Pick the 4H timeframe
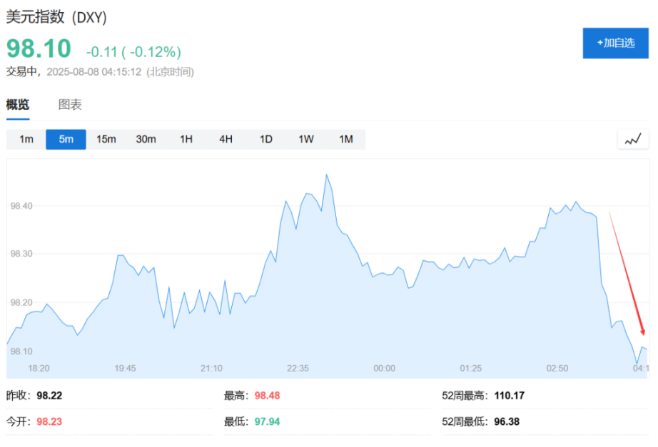 point(226,140)
